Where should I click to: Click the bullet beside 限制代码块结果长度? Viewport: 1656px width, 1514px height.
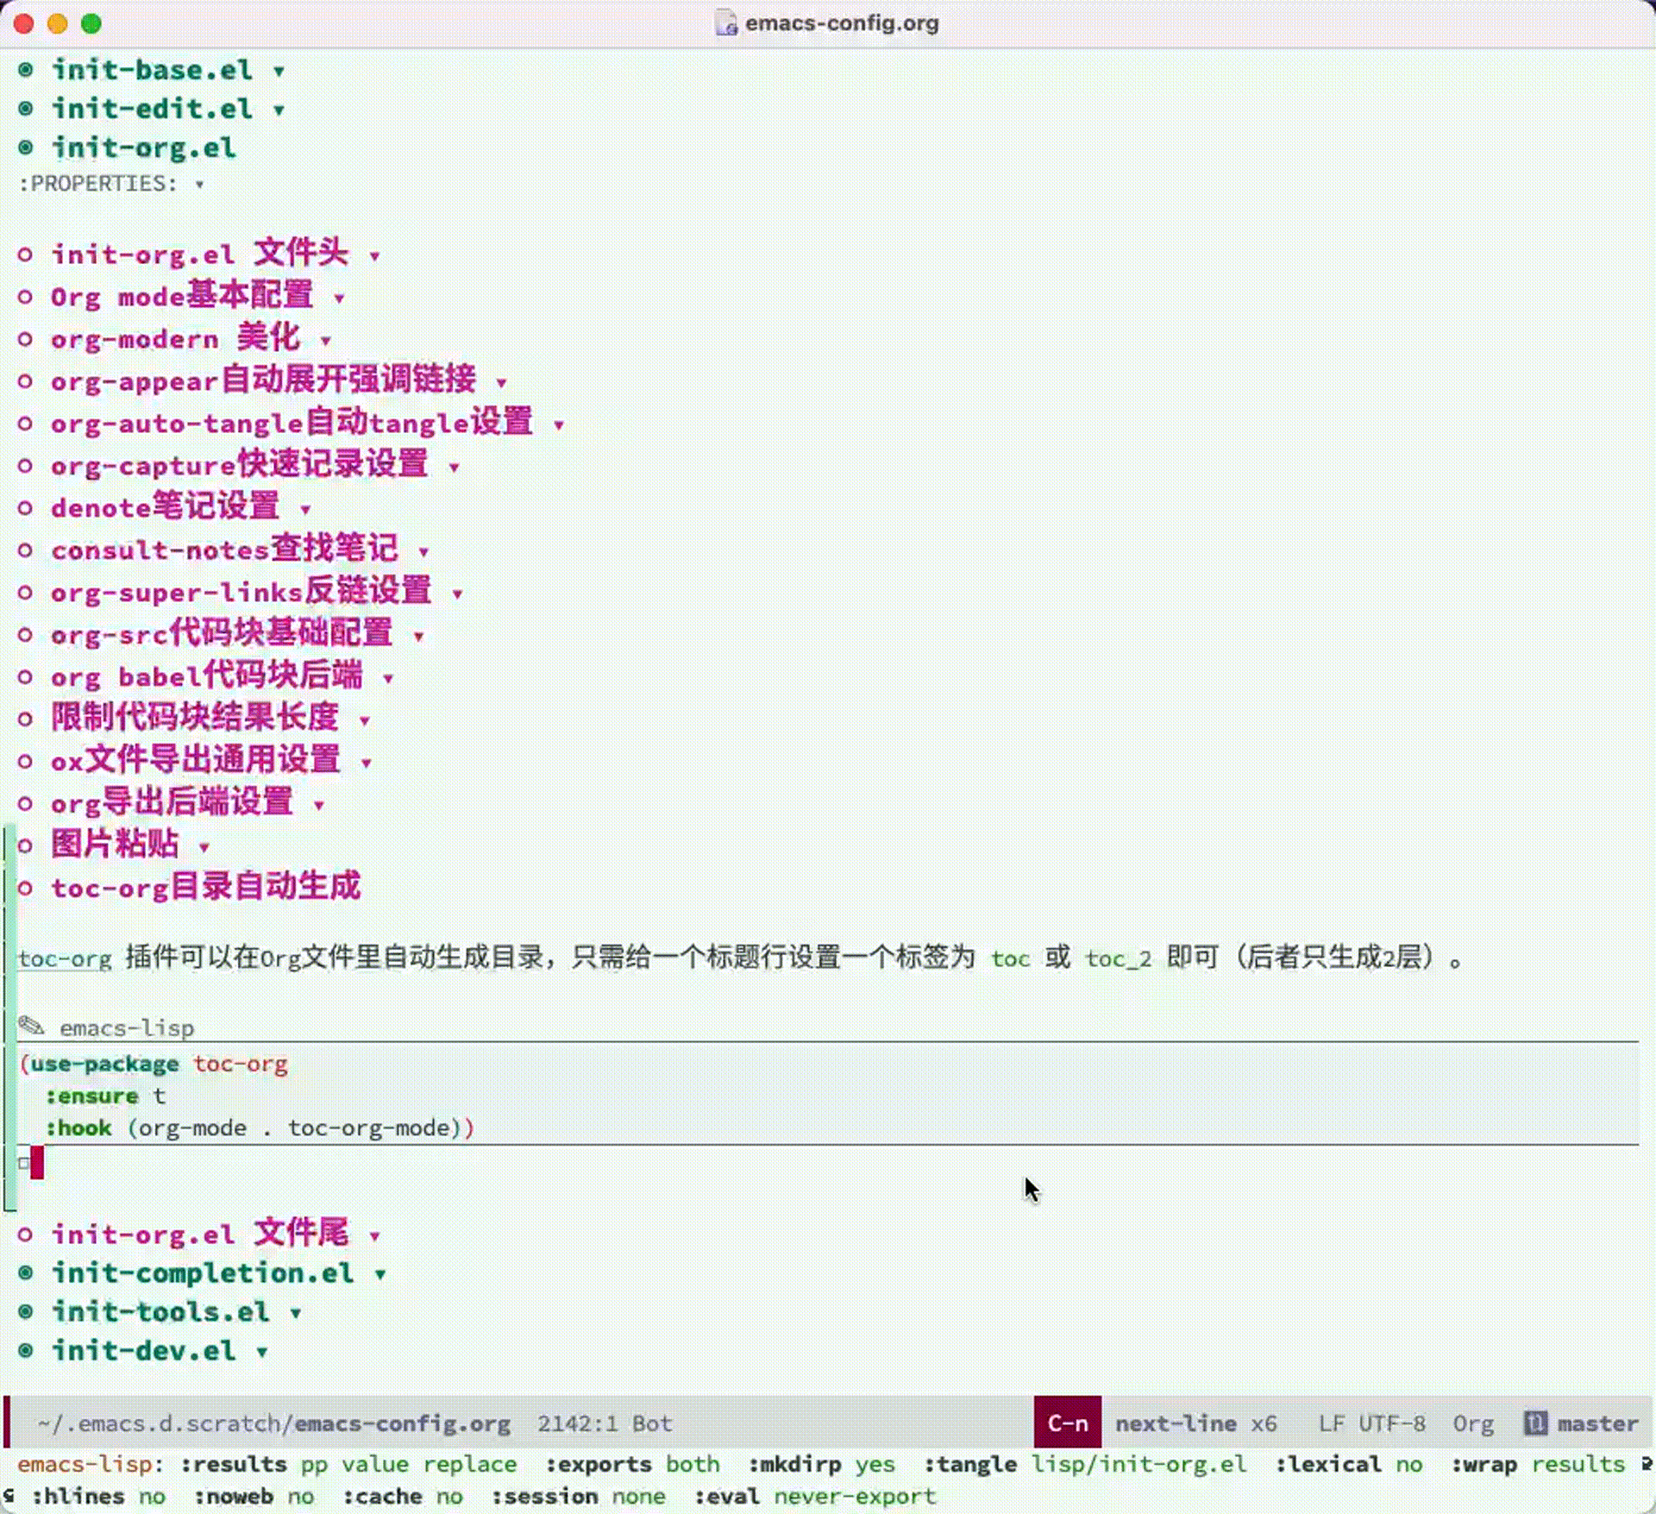click(x=26, y=719)
